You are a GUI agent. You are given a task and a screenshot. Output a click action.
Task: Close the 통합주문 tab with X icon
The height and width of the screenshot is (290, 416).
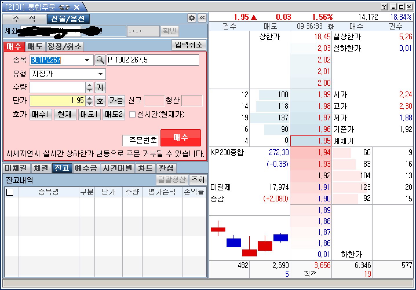(x=77, y=7)
